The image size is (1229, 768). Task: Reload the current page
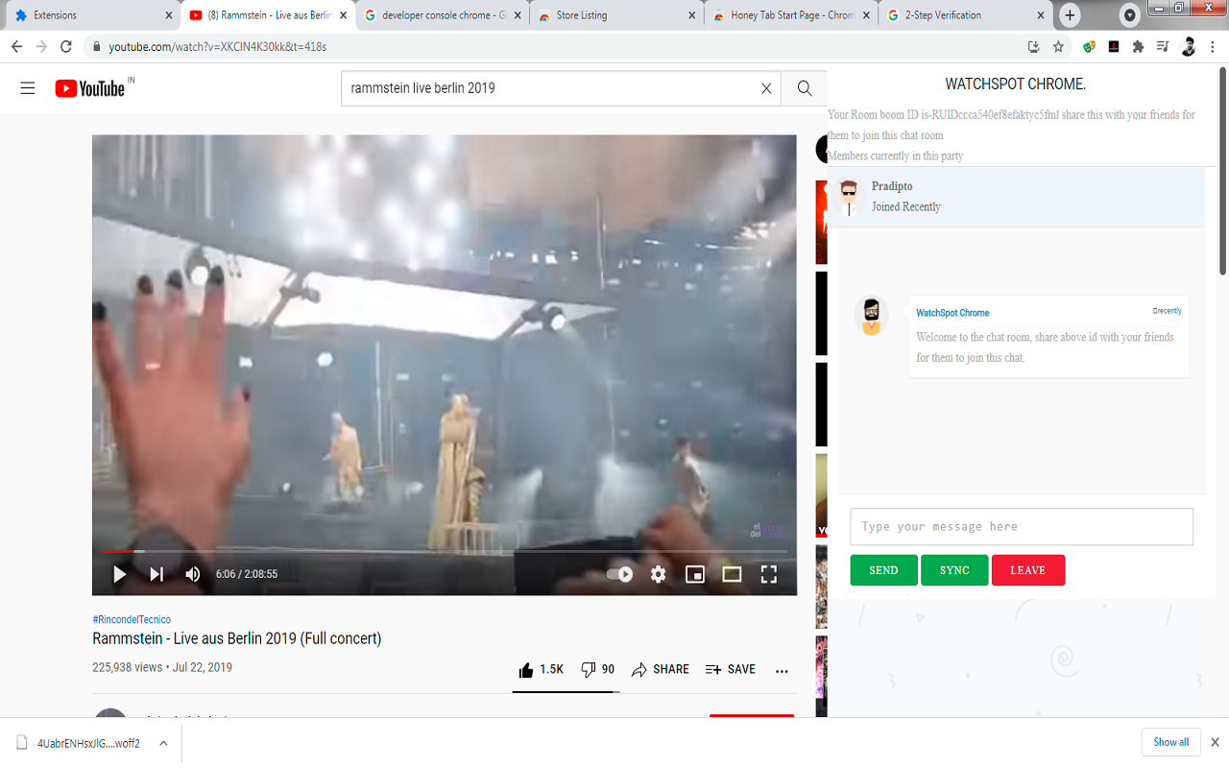click(x=66, y=46)
